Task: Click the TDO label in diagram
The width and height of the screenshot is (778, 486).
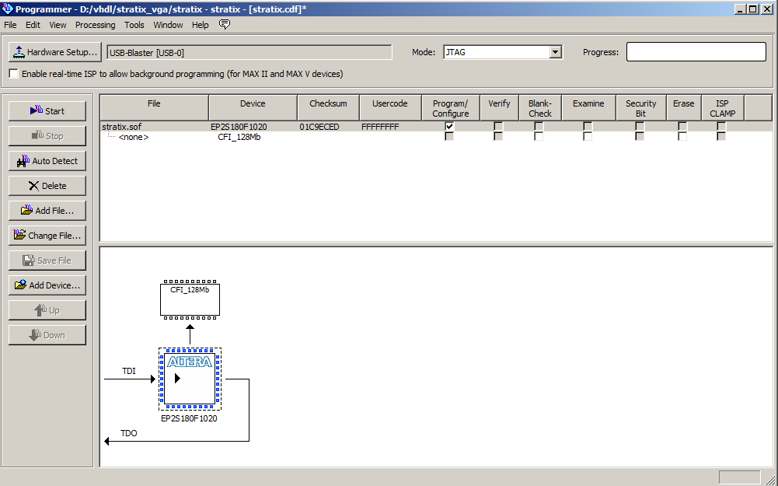Action: [129, 433]
